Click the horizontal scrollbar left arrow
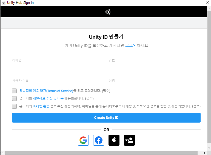 tap(3, 153)
